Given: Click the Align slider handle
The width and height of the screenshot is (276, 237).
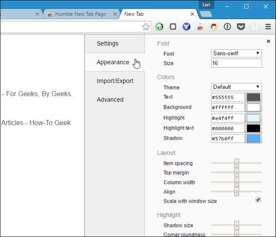Looking at the screenshot, I should tap(237, 191).
